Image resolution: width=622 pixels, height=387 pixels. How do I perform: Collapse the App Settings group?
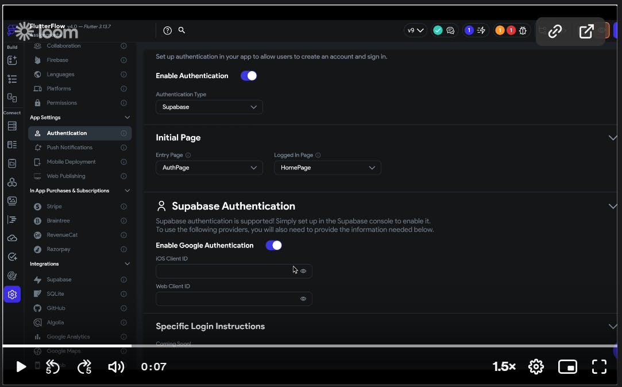[x=128, y=117]
